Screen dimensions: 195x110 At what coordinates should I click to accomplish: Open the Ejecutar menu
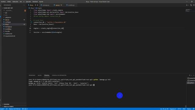point(28,2)
